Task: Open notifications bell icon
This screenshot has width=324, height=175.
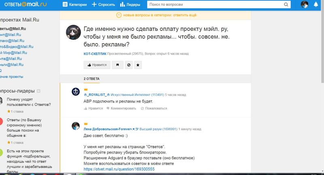Action: point(316,4)
